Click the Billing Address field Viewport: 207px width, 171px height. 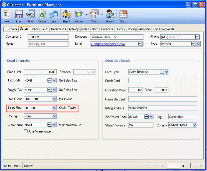pos(163,108)
